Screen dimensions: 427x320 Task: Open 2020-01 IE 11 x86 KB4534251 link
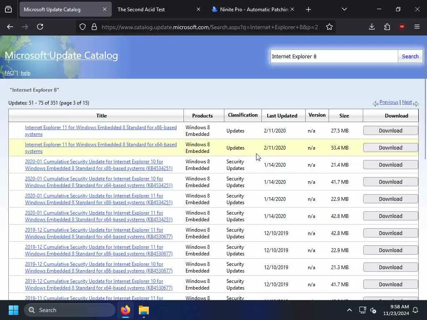98,199
